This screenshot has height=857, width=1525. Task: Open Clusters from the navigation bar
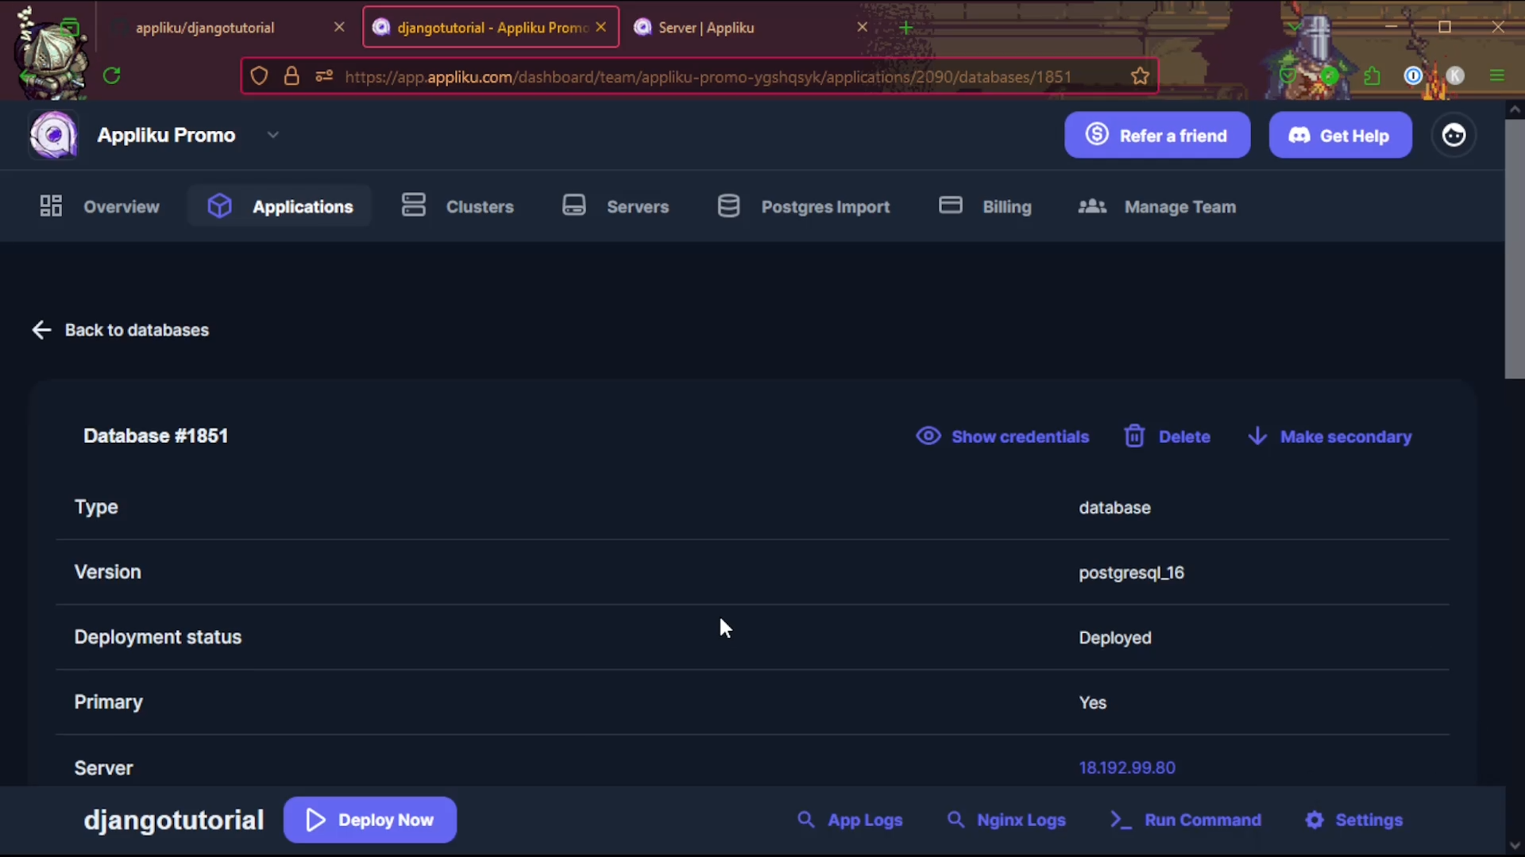[479, 206]
